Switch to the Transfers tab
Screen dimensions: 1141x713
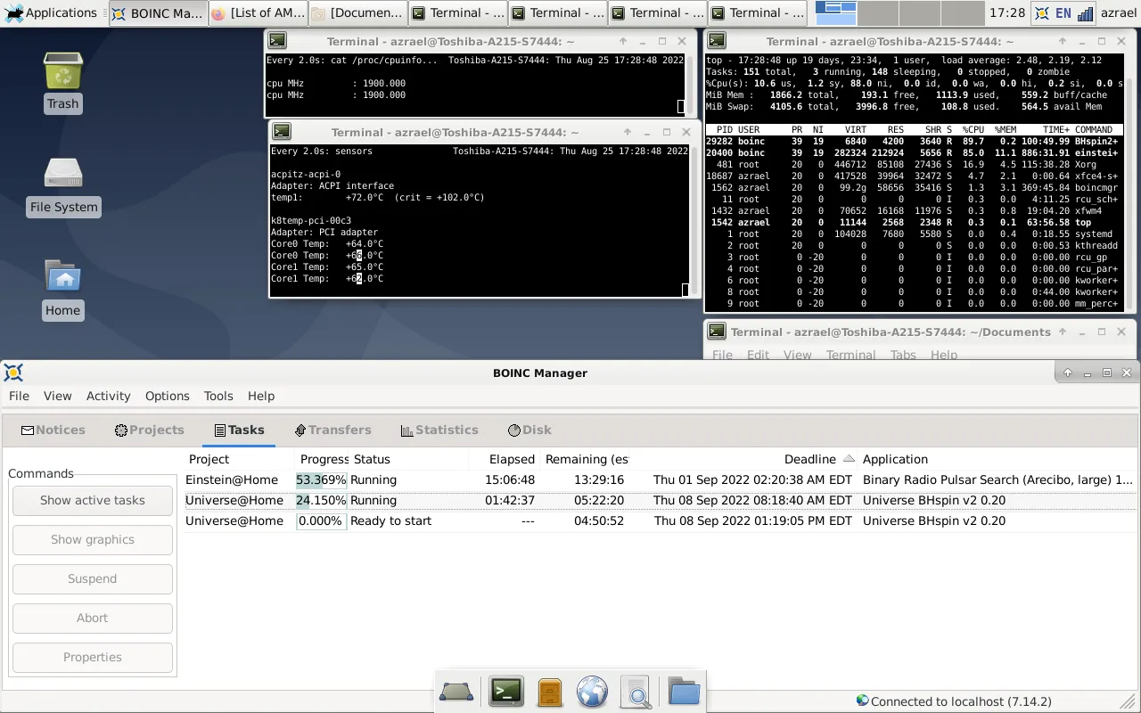[332, 430]
